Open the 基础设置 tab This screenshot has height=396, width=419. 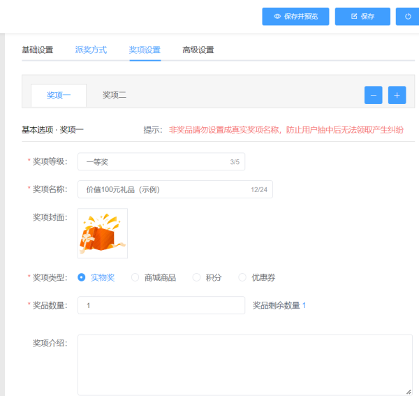38,50
